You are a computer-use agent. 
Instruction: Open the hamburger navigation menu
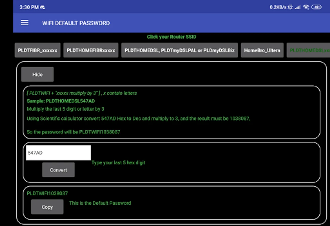pos(24,23)
